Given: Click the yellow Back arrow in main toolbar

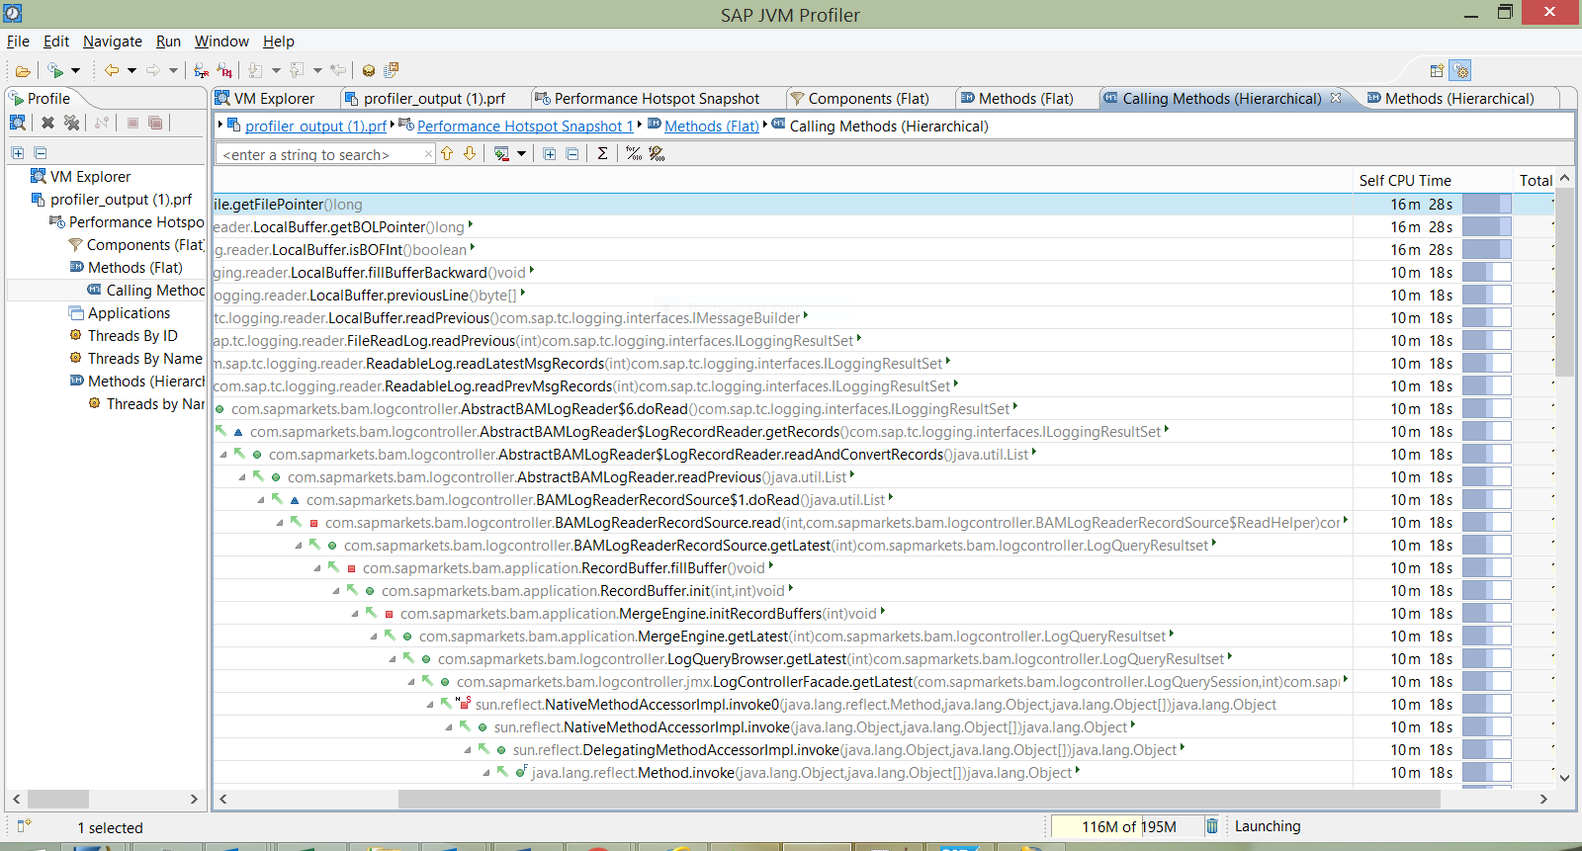Looking at the screenshot, I should pyautogui.click(x=112, y=70).
